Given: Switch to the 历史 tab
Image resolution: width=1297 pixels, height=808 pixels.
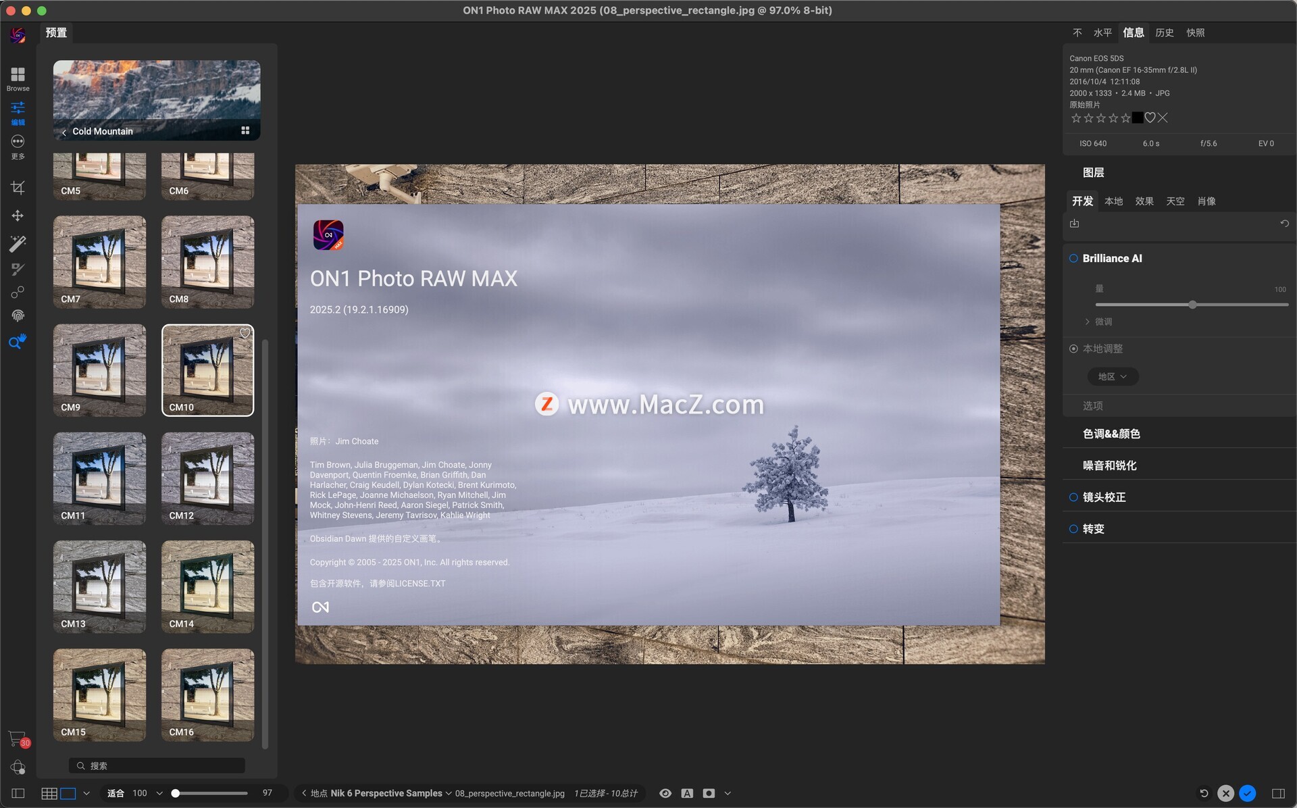Looking at the screenshot, I should coord(1165,32).
